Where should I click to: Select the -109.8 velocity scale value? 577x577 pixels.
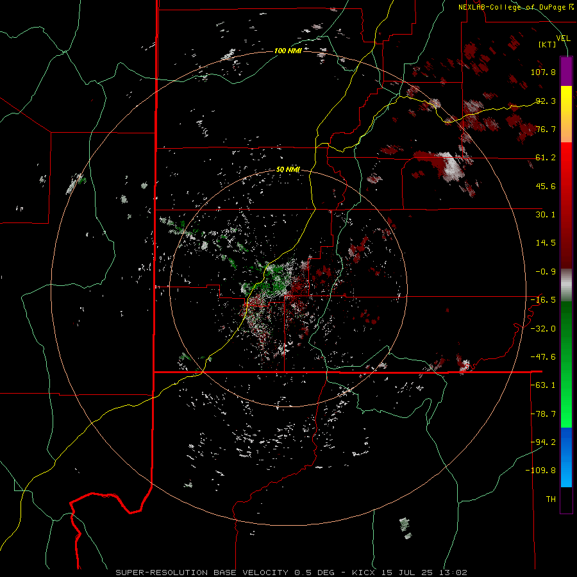point(540,471)
